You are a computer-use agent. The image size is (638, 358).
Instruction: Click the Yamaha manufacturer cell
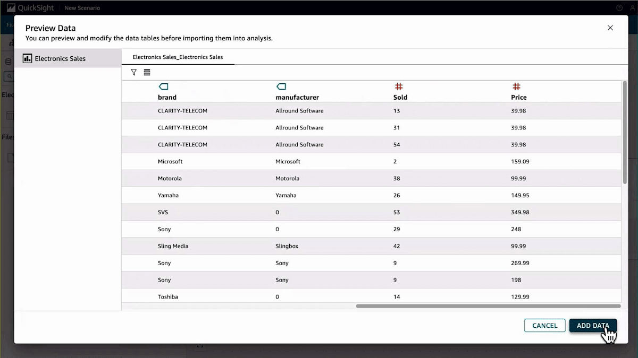tap(286, 195)
